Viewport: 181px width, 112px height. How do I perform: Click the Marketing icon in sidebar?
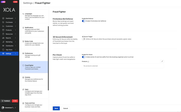tap(3, 42)
